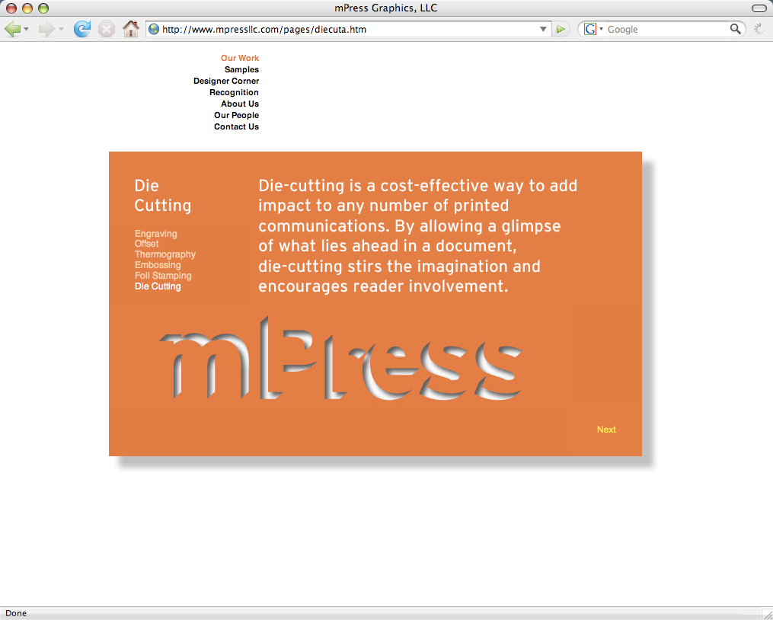Click the greyed forward arrow button
This screenshot has width=773, height=620.
[46, 29]
